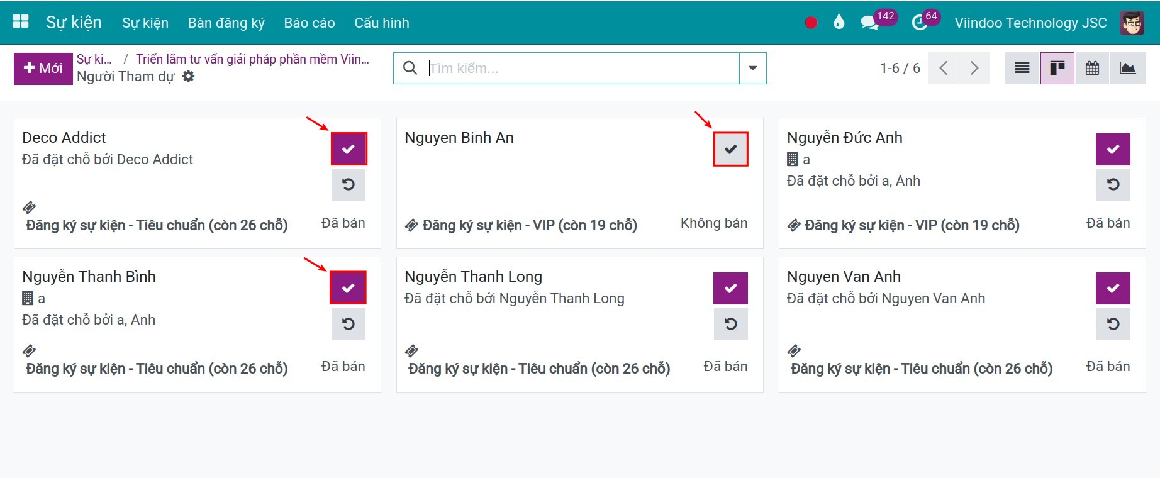Click 'Đã đặt chỗ bởi Nguyen Van Anh' text
The image size is (1160, 478).
click(x=886, y=298)
